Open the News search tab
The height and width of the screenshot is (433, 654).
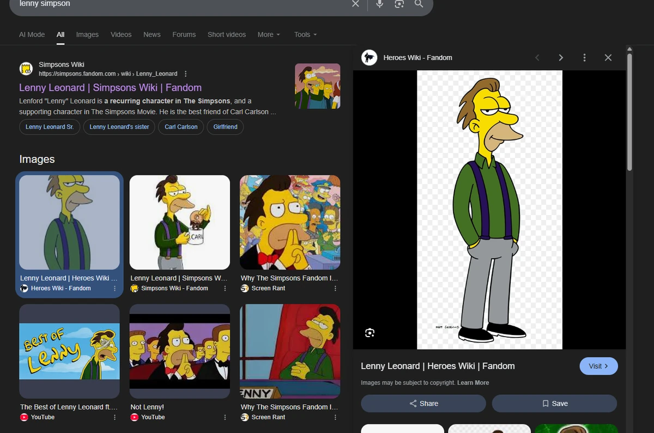click(152, 34)
